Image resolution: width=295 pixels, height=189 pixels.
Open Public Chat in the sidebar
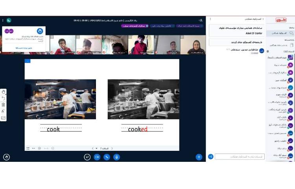(279, 33)
